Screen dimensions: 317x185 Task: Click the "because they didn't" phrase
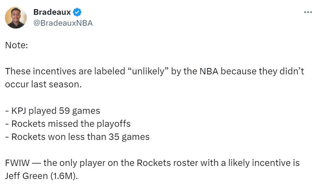click(262, 71)
